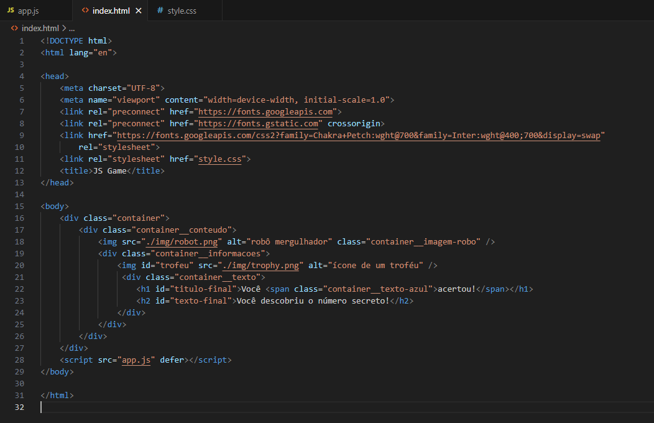Click the "UTF-8" charset value
The image size is (654, 423).
point(144,88)
